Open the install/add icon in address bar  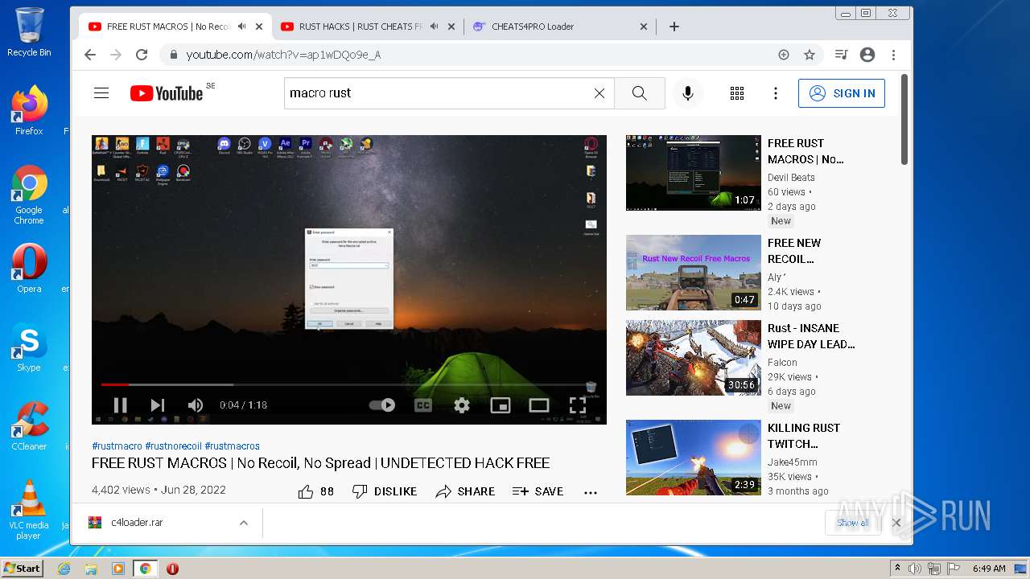point(784,55)
